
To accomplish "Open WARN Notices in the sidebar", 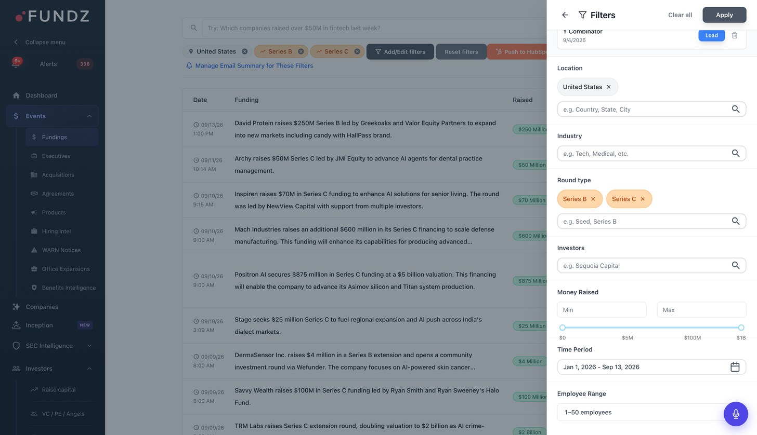I will pyautogui.click(x=62, y=250).
